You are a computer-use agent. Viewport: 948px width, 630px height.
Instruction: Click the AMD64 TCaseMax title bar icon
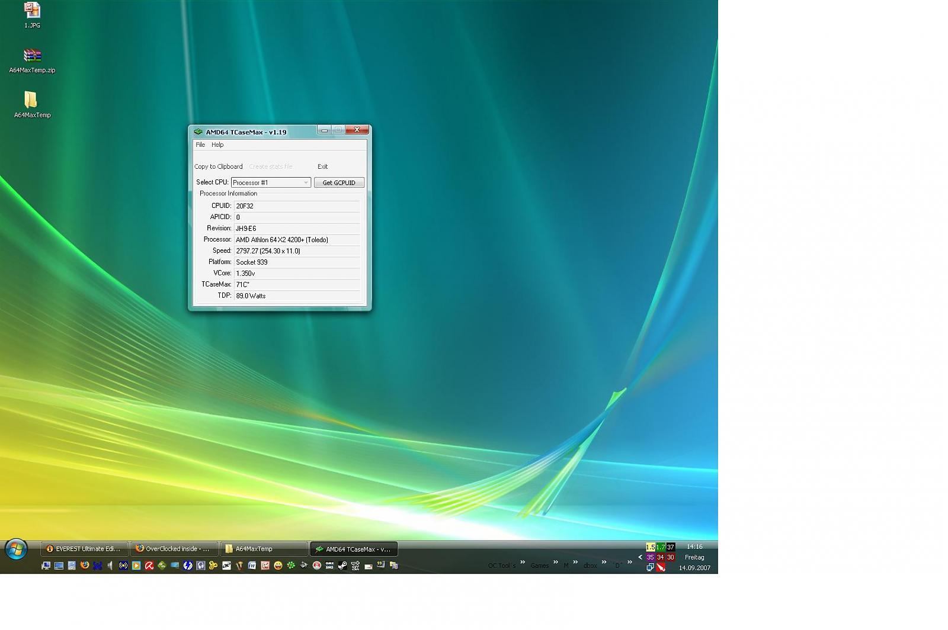coord(198,131)
